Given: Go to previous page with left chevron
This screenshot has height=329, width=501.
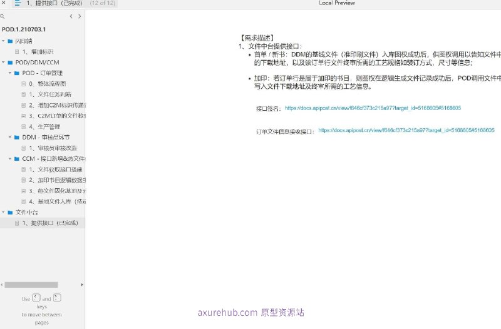Looking at the screenshot, I should [x=71, y=16].
